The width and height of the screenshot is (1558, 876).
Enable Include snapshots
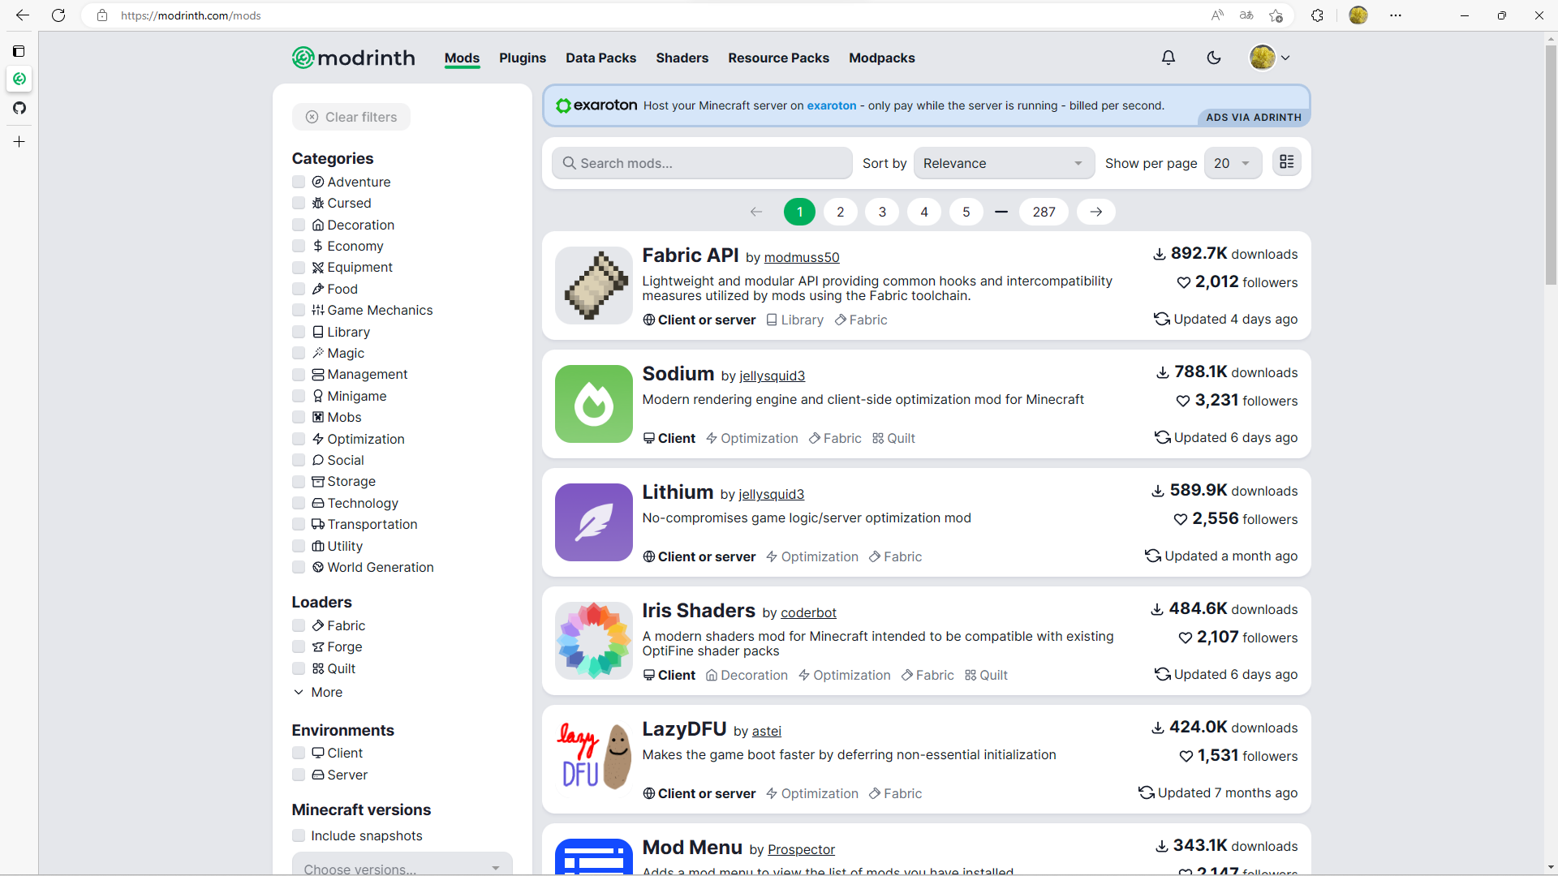298,835
